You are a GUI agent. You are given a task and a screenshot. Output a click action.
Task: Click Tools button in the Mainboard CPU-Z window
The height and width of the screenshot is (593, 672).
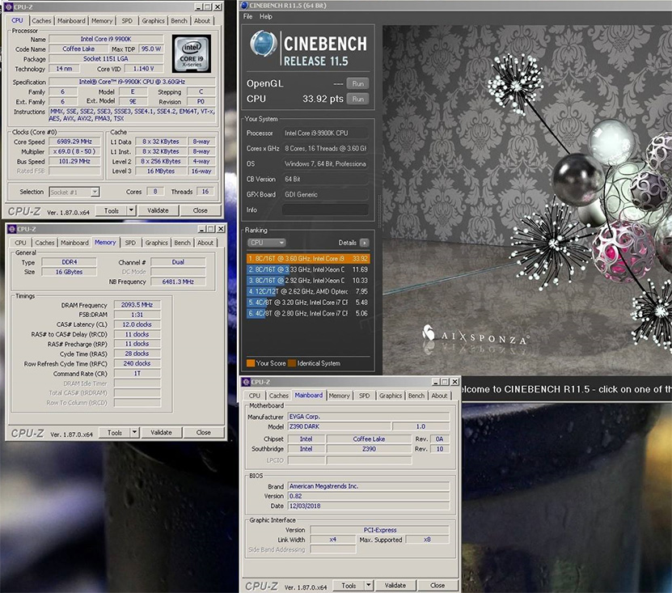pyautogui.click(x=349, y=585)
